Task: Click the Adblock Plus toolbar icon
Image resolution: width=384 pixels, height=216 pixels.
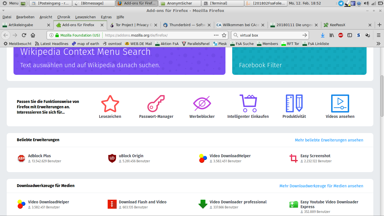Action: point(341,35)
